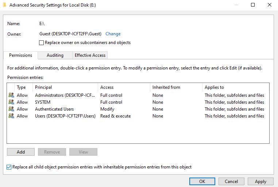
Task: Click the icon next to Users permission entry
Action: click(x=11, y=116)
